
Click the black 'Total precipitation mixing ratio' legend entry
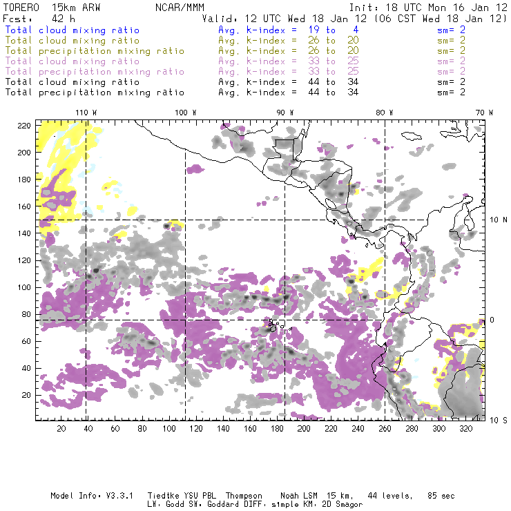(95, 93)
